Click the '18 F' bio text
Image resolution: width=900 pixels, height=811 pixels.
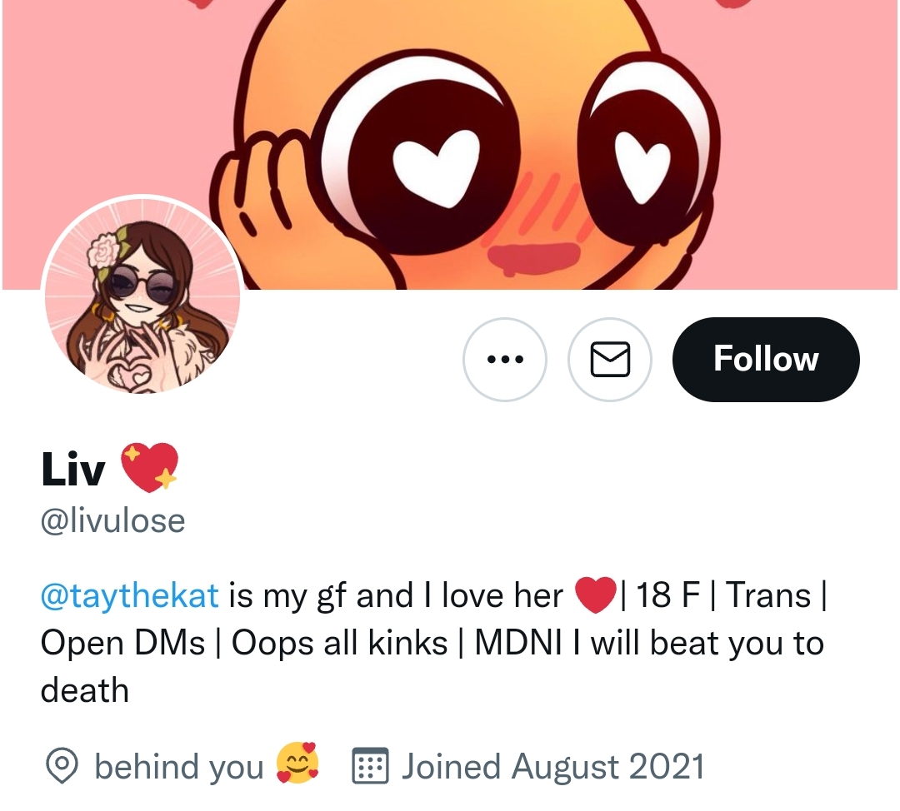(667, 595)
